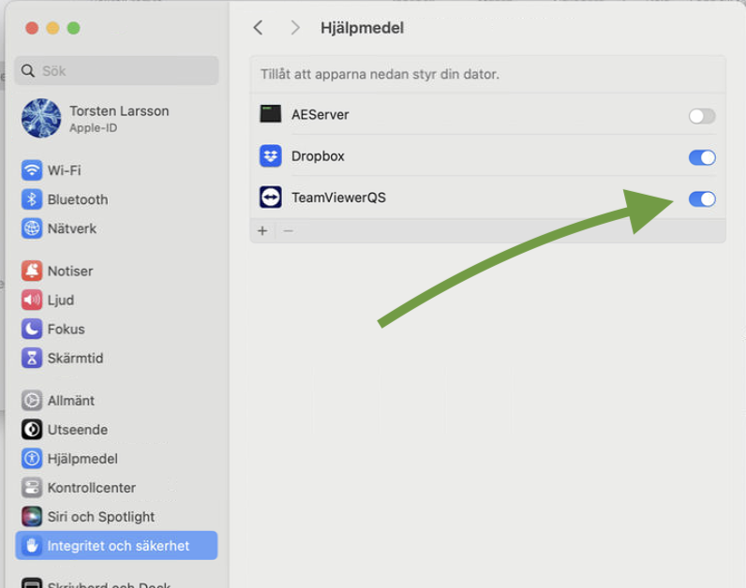Click the Fokus moon icon
Screen dimensions: 746x588
pos(32,329)
